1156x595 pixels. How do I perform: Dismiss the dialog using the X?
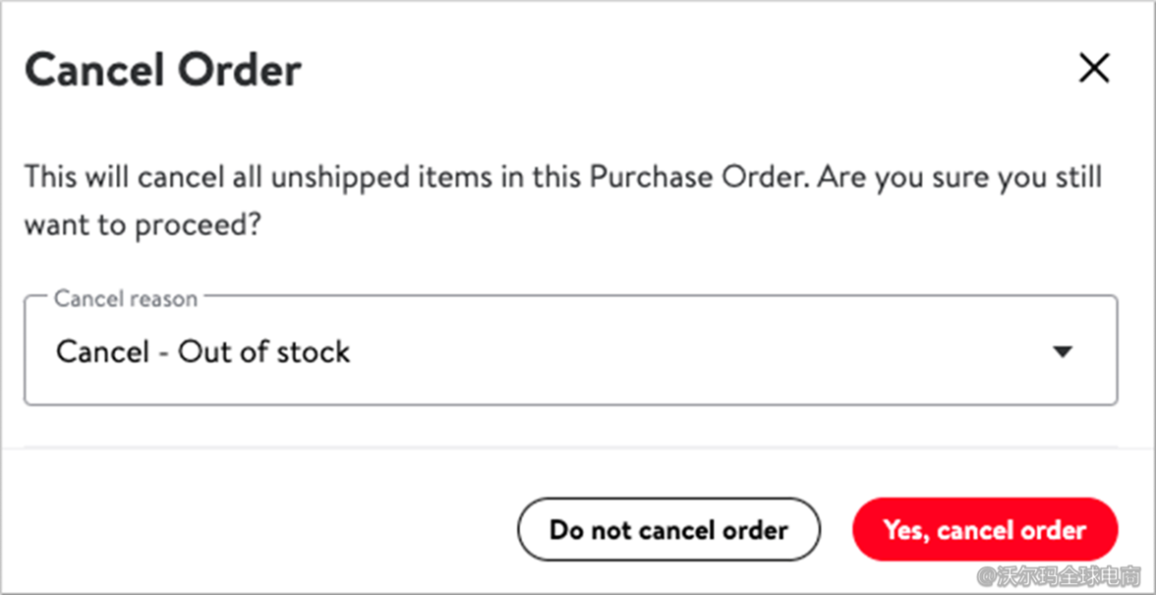click(1094, 69)
